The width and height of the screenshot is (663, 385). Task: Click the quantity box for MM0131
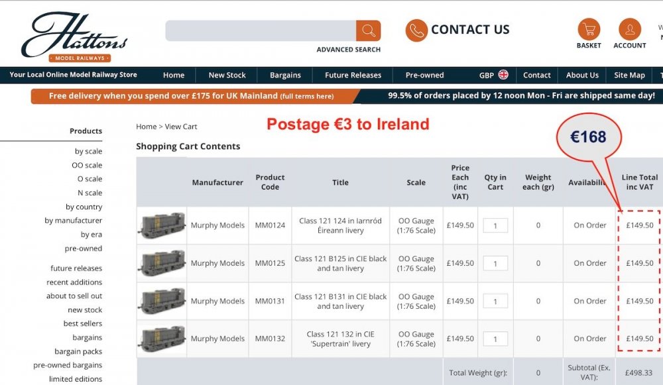(x=495, y=301)
